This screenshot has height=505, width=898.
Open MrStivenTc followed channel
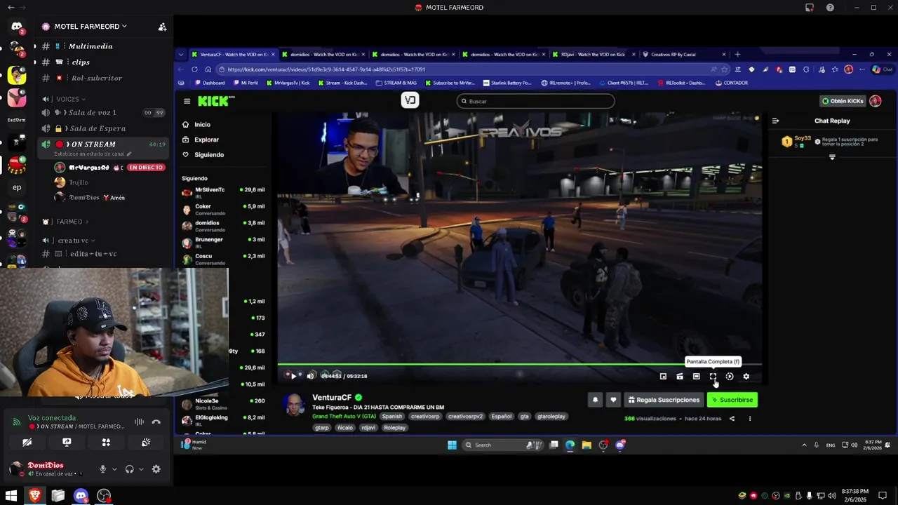(x=223, y=191)
